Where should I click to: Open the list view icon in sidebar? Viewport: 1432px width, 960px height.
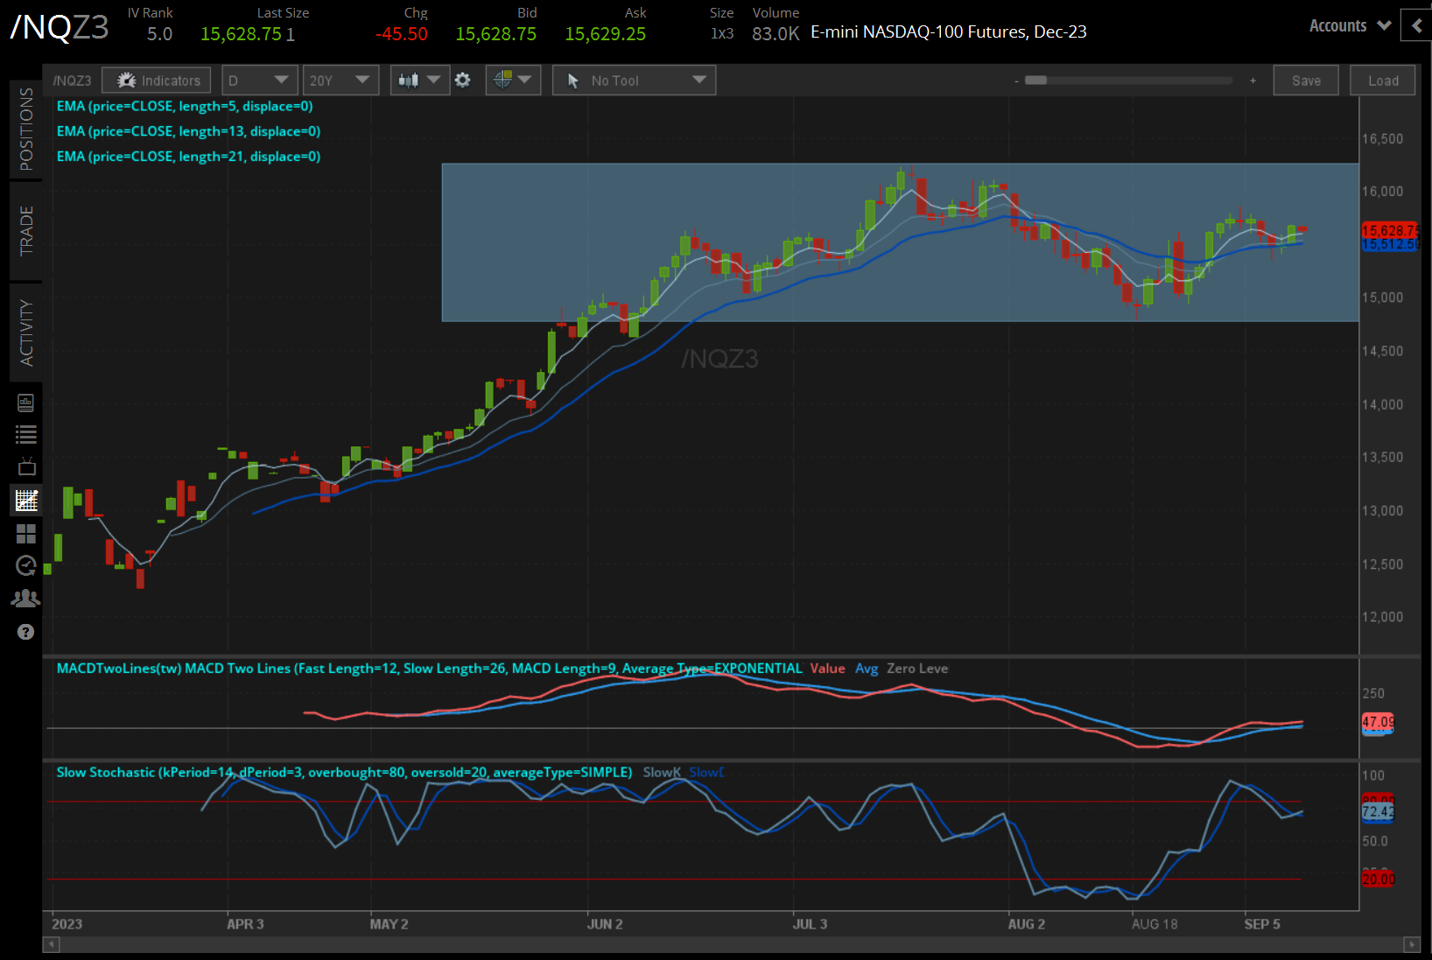(x=25, y=435)
